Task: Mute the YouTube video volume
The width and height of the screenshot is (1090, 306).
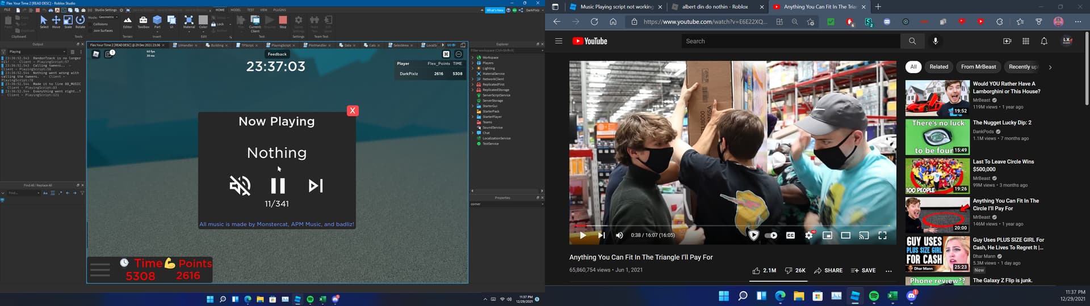Action: click(x=619, y=235)
